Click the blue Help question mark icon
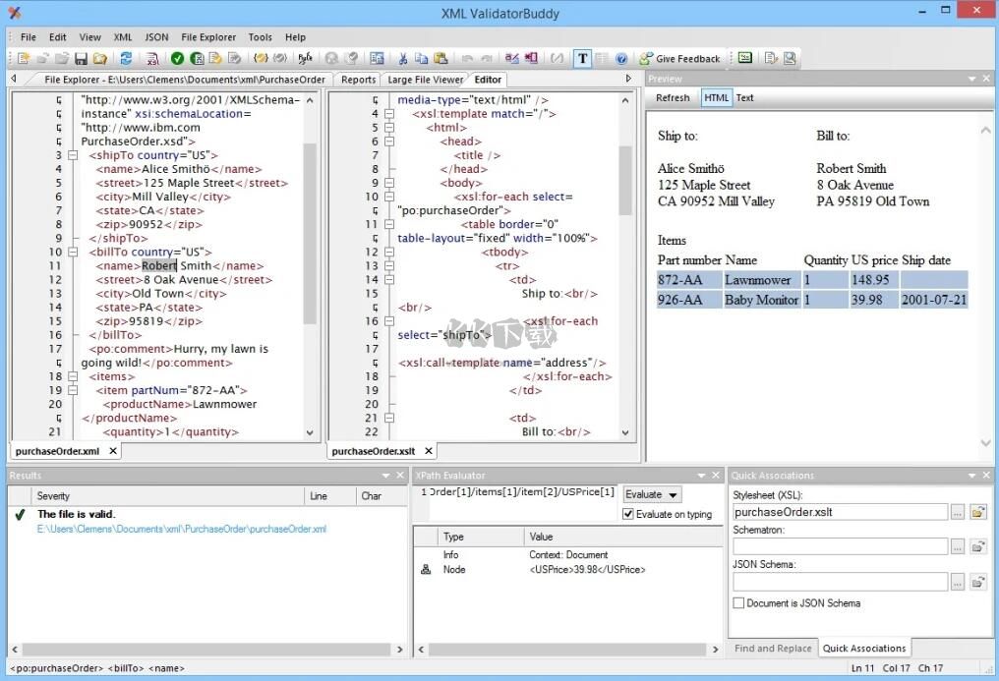 (621, 59)
